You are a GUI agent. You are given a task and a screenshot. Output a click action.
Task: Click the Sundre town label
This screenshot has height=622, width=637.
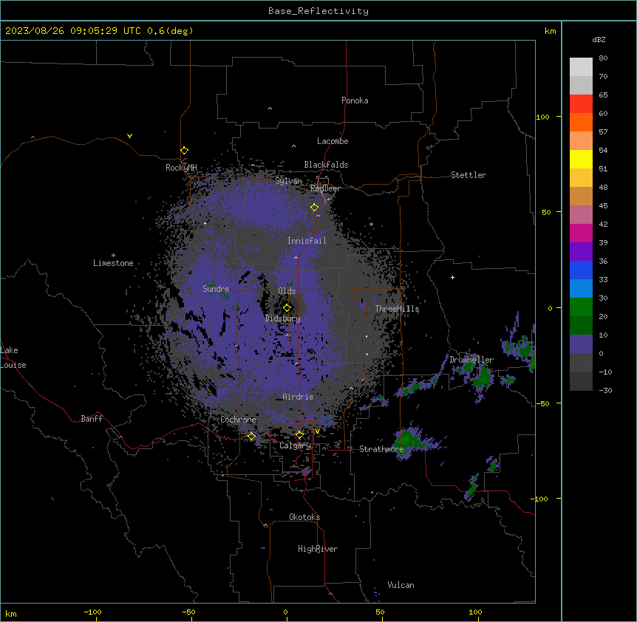216,289
